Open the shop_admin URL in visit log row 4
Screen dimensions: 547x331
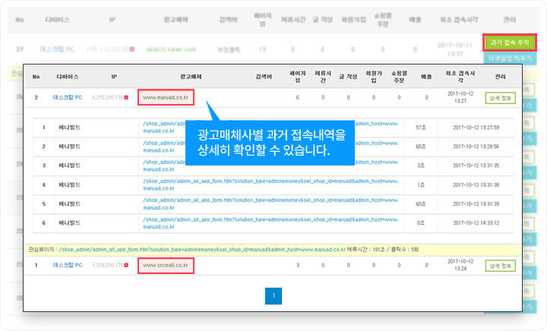point(270,184)
